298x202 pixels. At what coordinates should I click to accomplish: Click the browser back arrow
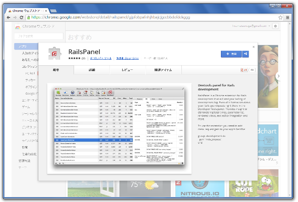point(9,17)
